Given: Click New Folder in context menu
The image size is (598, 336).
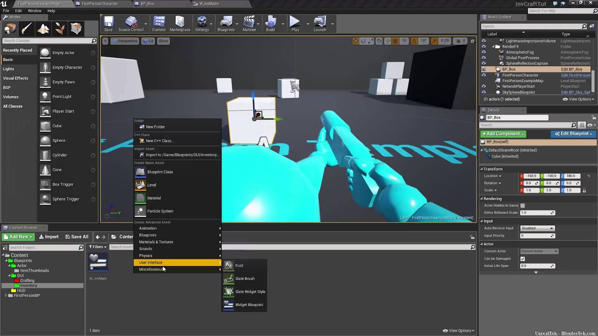Looking at the screenshot, I should pyautogui.click(x=177, y=127).
